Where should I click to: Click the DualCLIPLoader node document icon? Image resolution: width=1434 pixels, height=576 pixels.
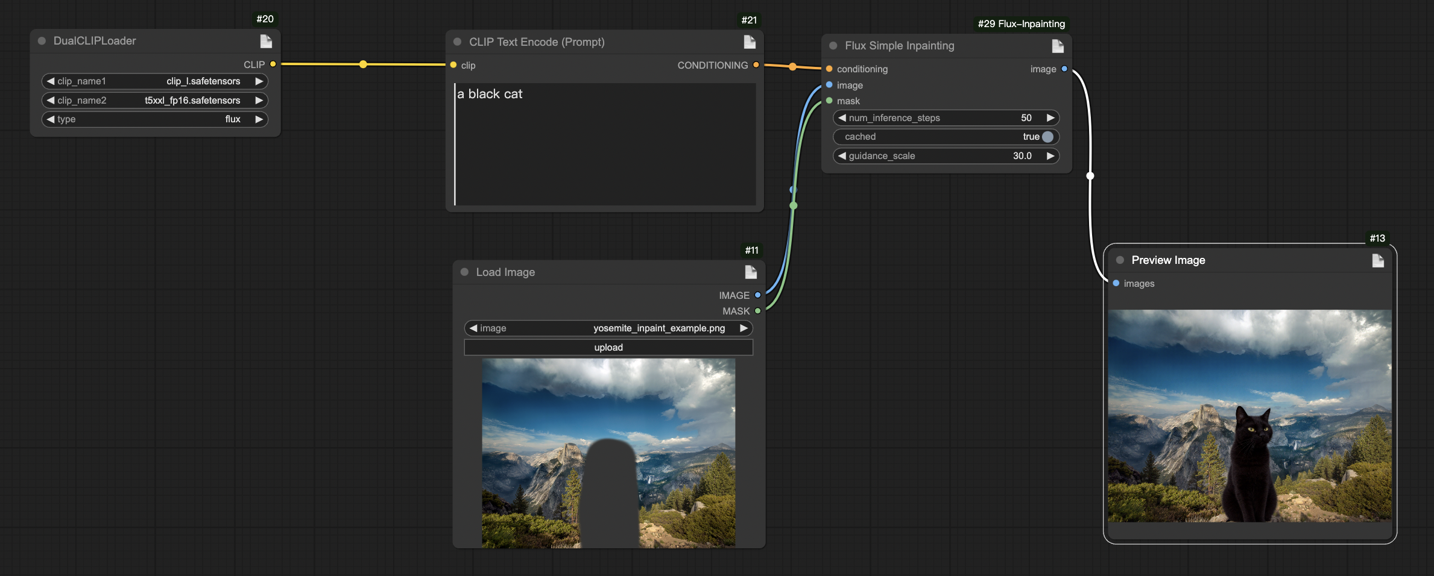266,41
